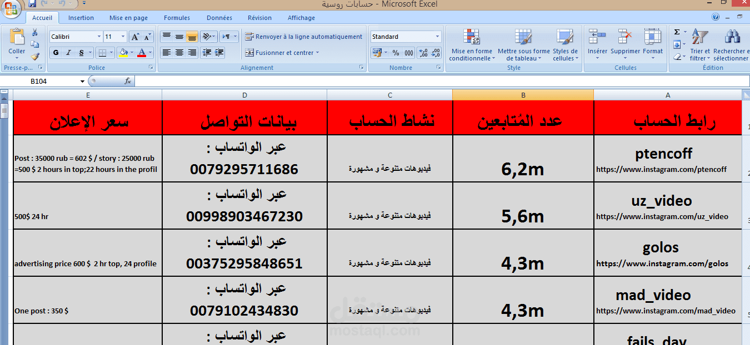Image resolution: width=750 pixels, height=345 pixels.
Task: Add a decimal place
Action: [423, 53]
